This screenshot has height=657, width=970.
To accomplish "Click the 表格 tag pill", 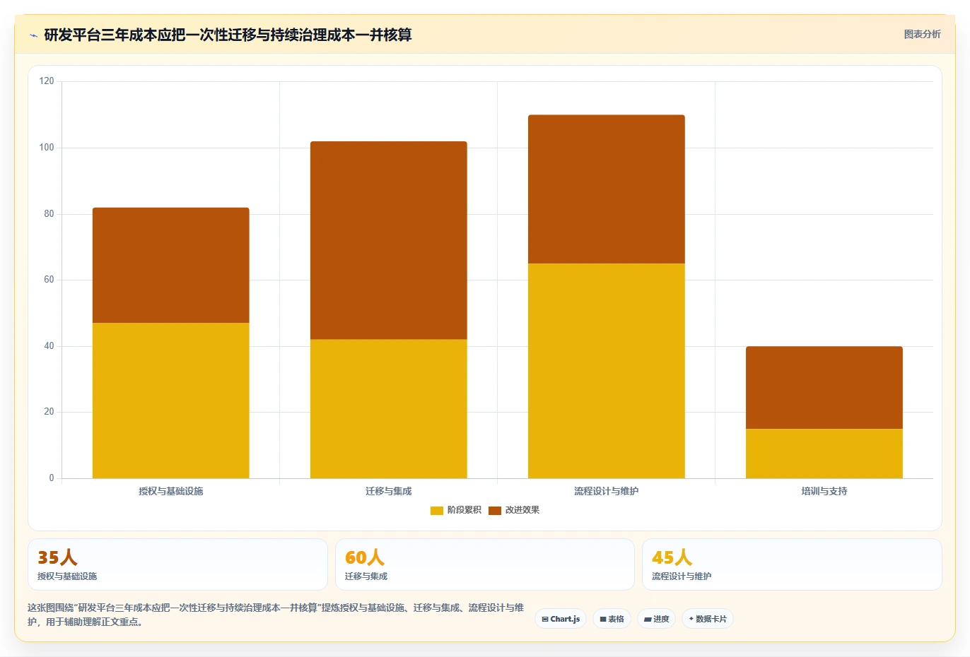I will point(612,619).
